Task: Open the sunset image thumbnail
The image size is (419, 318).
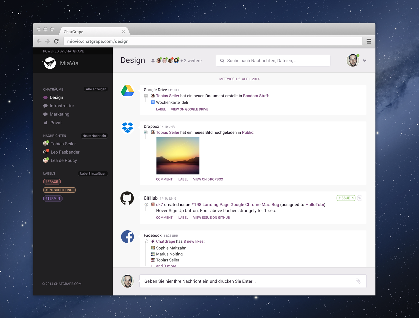Action: [x=178, y=156]
